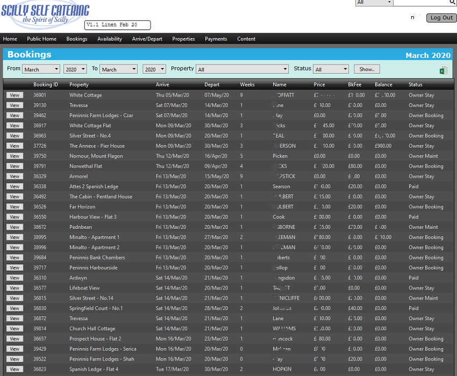The width and height of the screenshot is (457, 376).
Task: Click in the top search text field
Action: [x=420, y=3]
